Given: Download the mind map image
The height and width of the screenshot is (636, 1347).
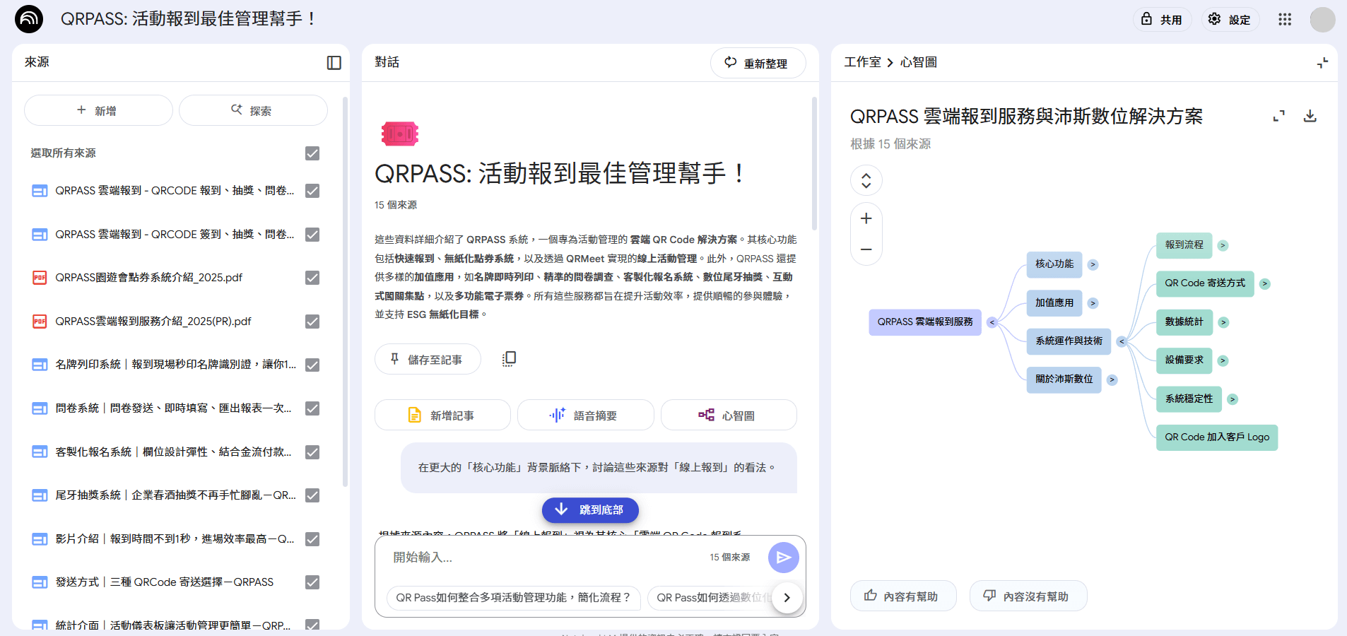Looking at the screenshot, I should click(1310, 116).
